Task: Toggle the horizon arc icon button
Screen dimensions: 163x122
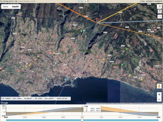Action: [x=160, y=16]
